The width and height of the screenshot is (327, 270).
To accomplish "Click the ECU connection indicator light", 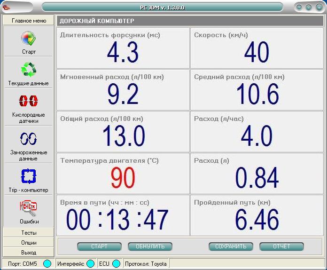I will point(116,263).
